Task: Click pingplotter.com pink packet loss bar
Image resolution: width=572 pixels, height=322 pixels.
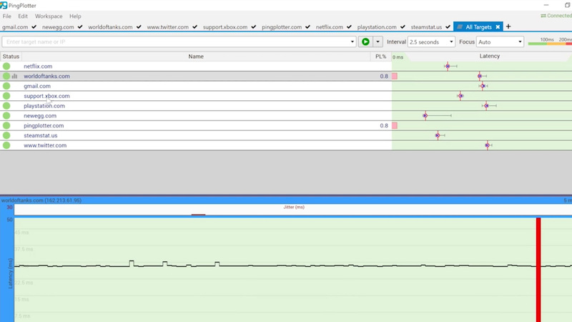Action: coord(395,125)
